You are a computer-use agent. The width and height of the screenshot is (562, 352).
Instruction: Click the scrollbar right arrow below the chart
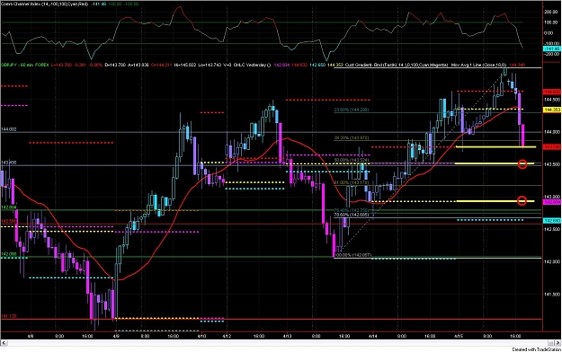(x=558, y=343)
